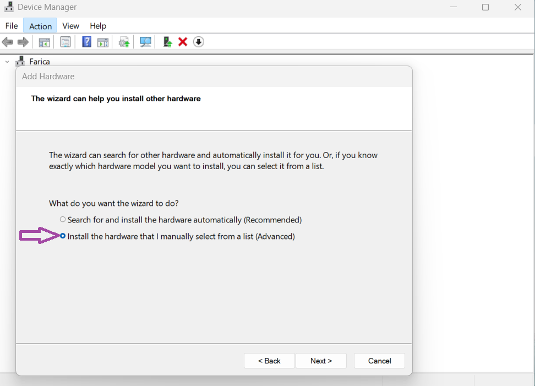This screenshot has width=535, height=386.
Task: Cancel the Add Hardware wizard
Action: [379, 361]
